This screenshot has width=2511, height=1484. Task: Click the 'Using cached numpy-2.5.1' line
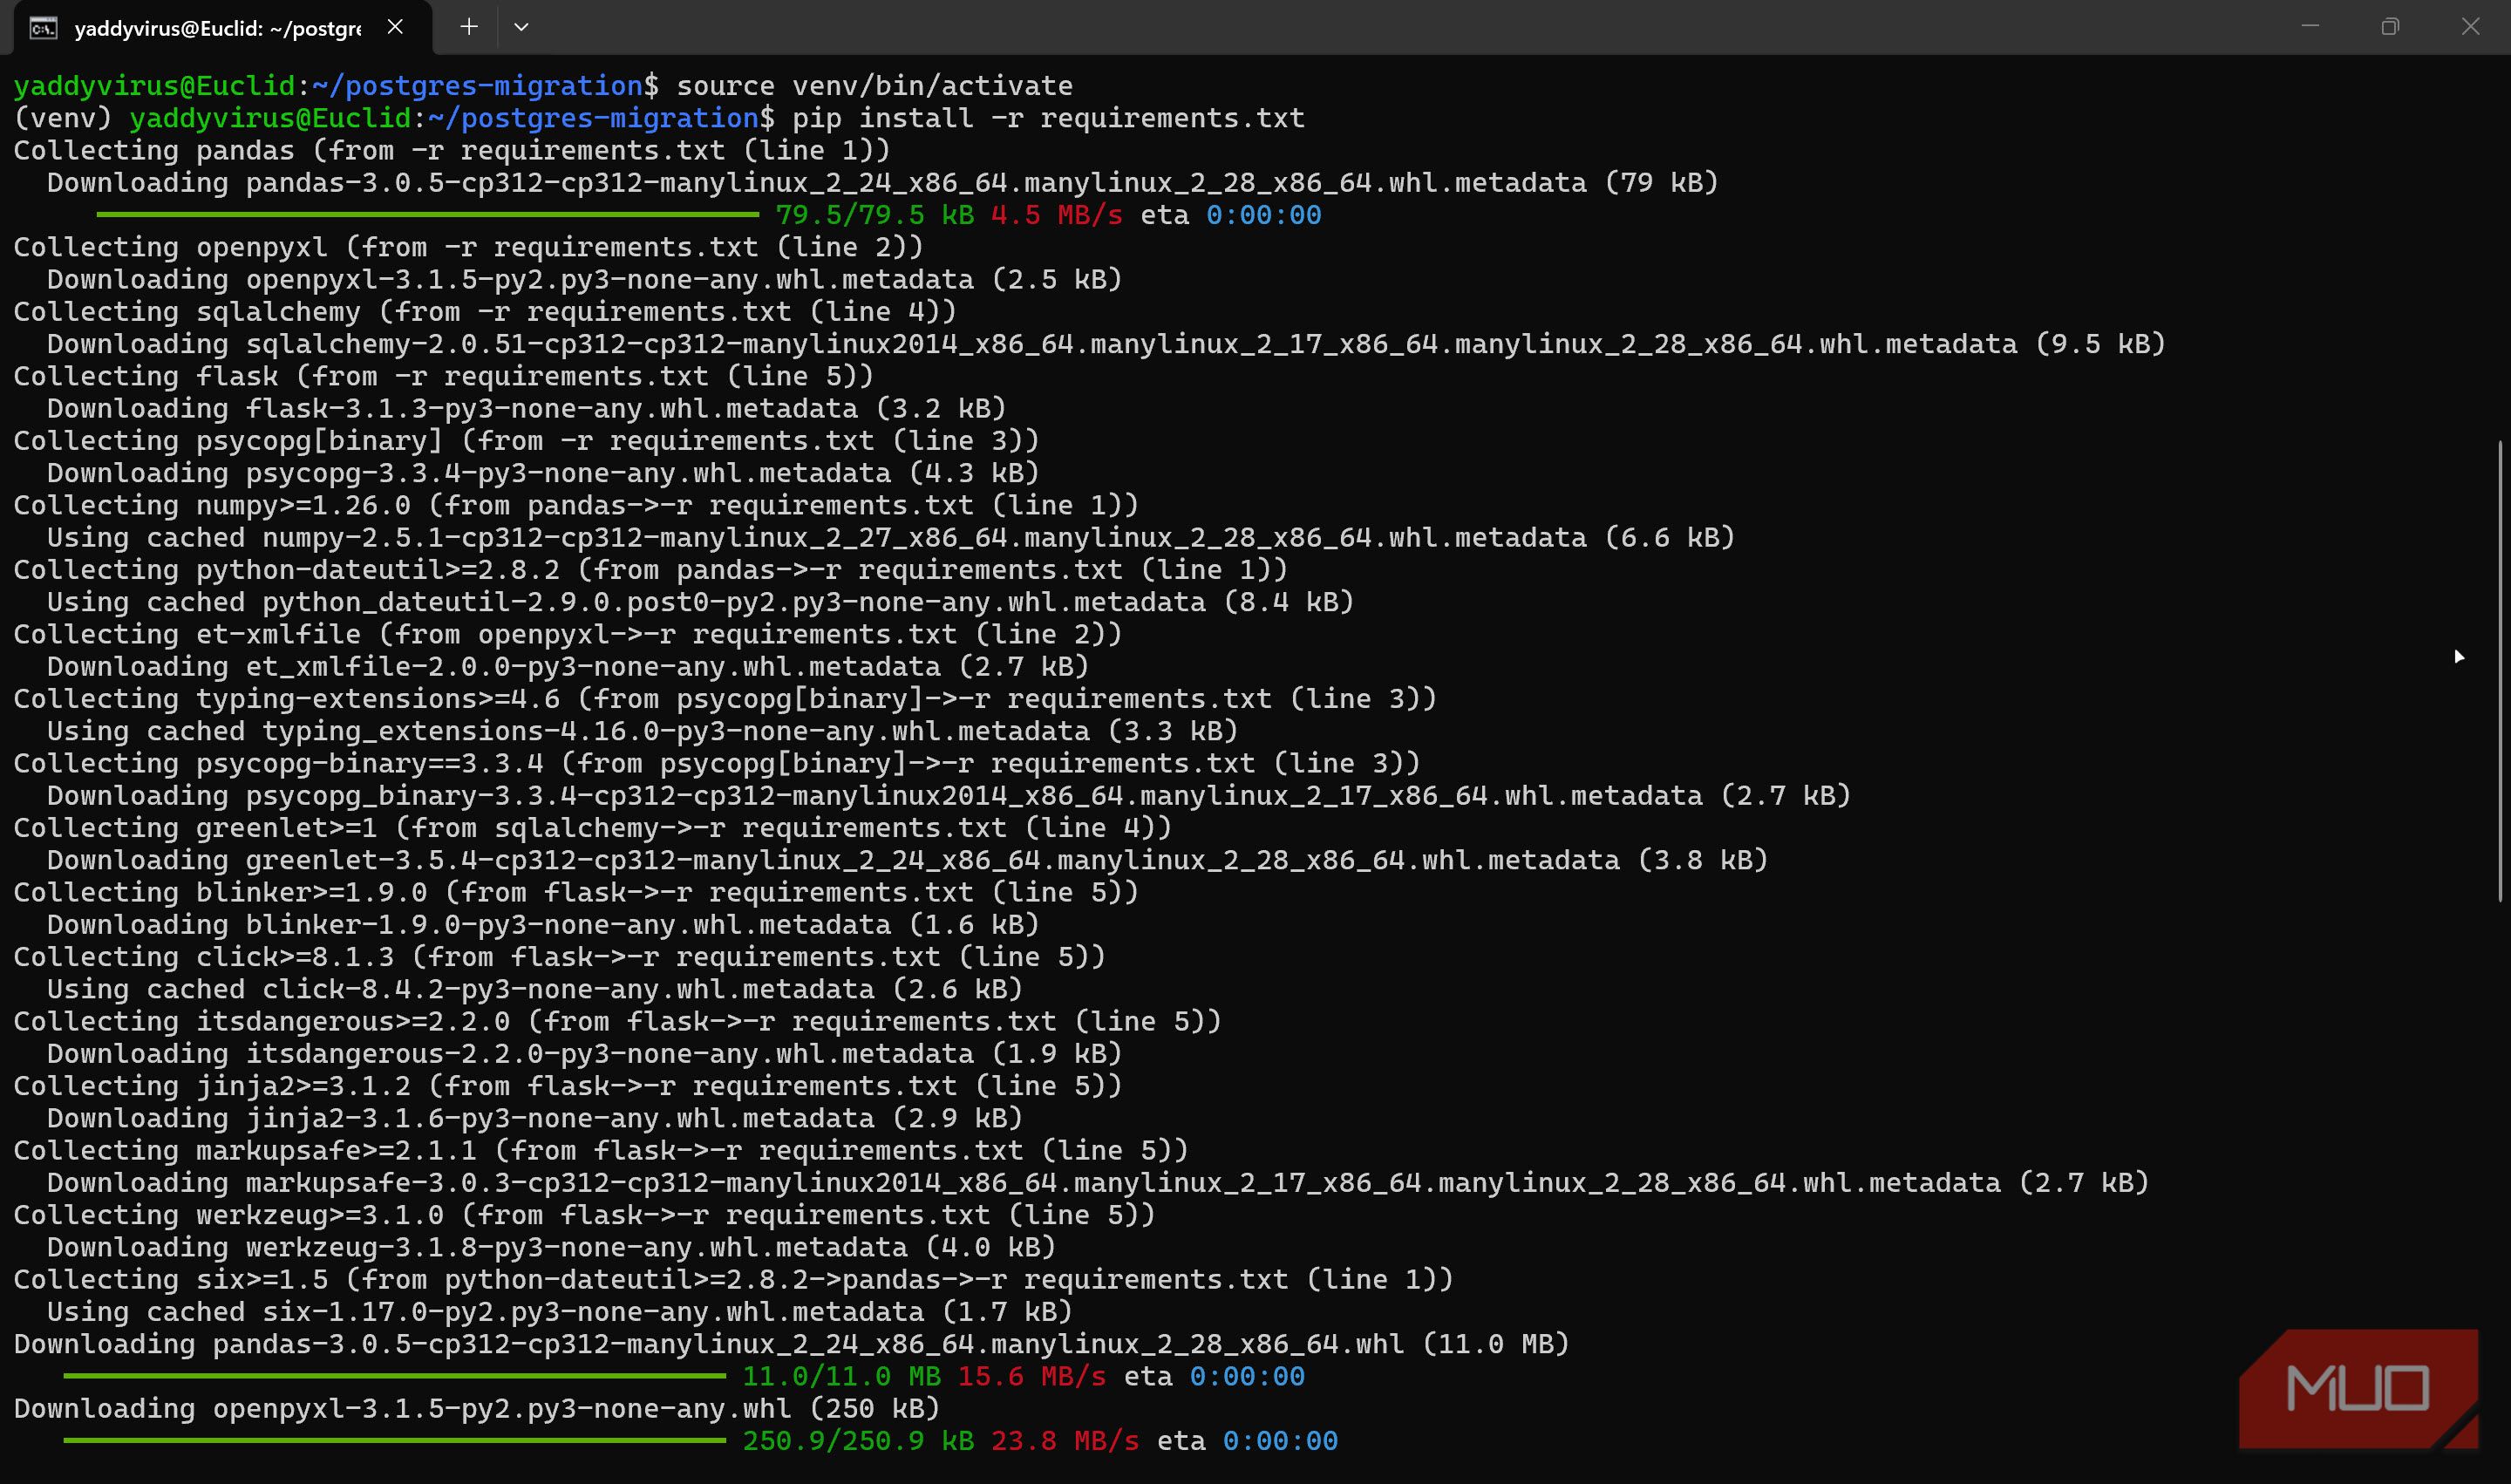click(890, 537)
